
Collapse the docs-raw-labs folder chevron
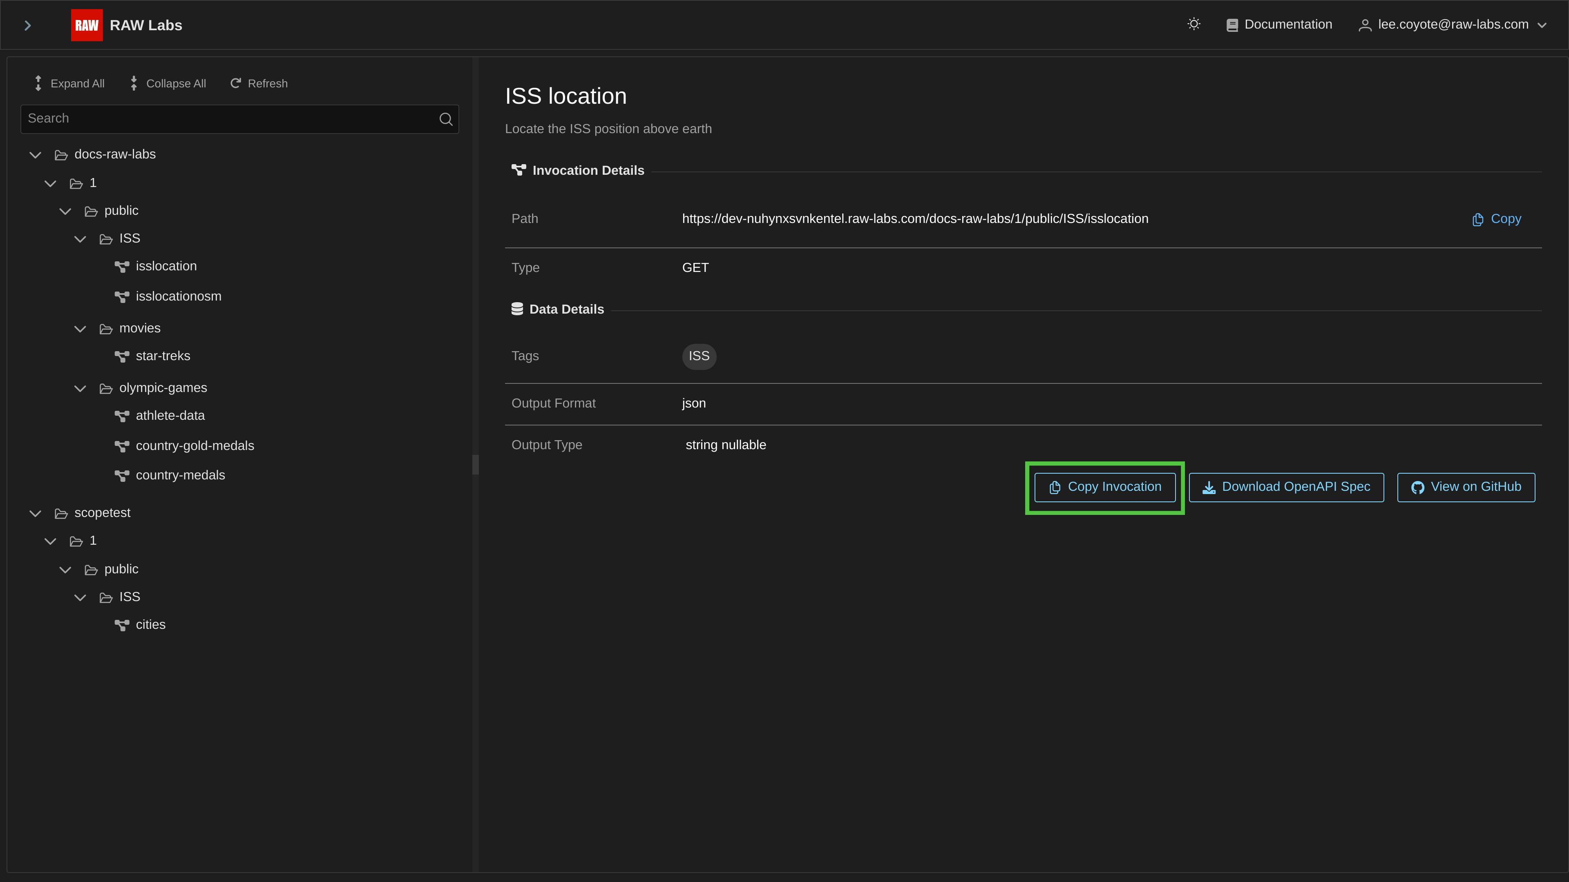click(35, 155)
